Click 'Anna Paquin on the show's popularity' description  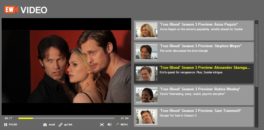coord(201,29)
